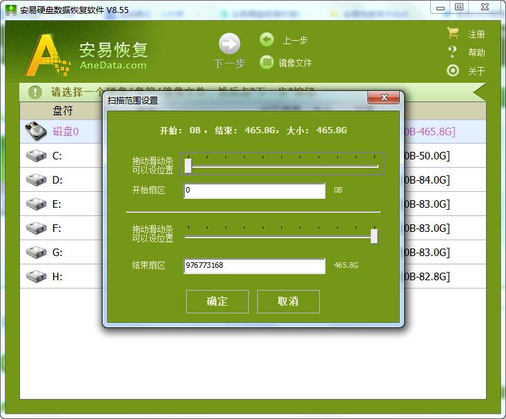Click the 注册 register link

point(476,34)
